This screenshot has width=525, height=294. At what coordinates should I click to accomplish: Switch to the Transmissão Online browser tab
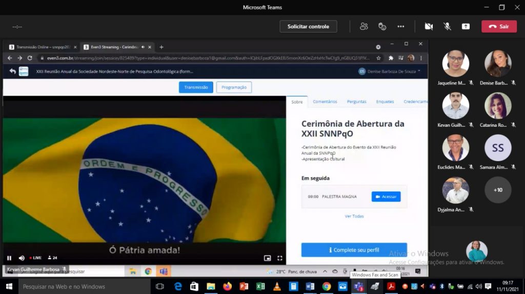pyautogui.click(x=43, y=47)
